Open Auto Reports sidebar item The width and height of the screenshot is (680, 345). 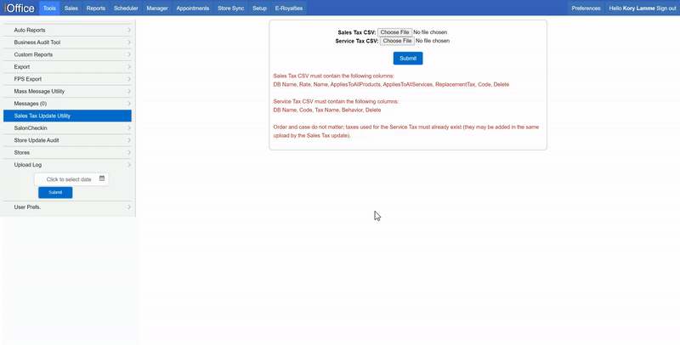coord(67,30)
